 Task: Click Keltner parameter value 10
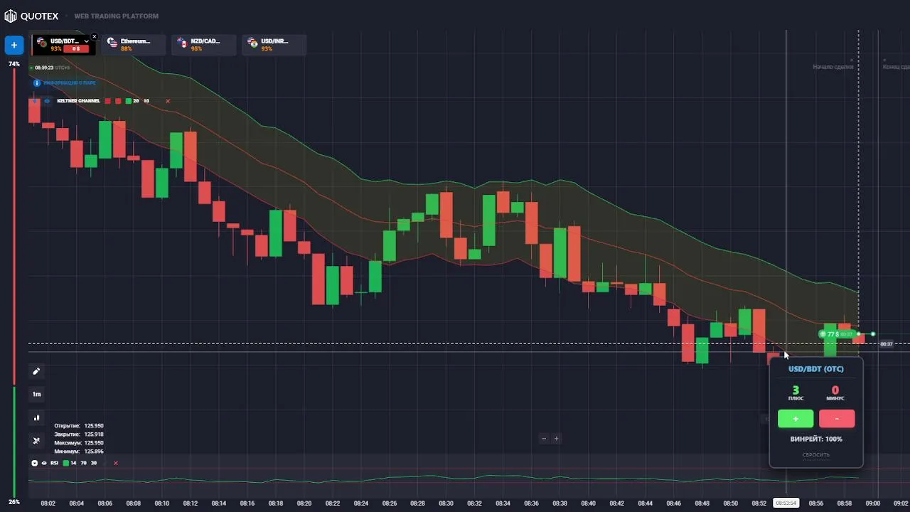tap(146, 101)
